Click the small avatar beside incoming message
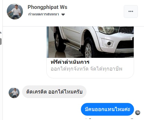Screen dimensions: 144x120 click(14, 93)
